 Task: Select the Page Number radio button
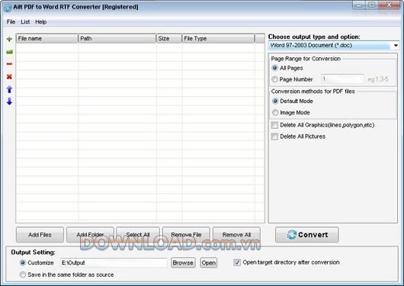[x=274, y=79]
